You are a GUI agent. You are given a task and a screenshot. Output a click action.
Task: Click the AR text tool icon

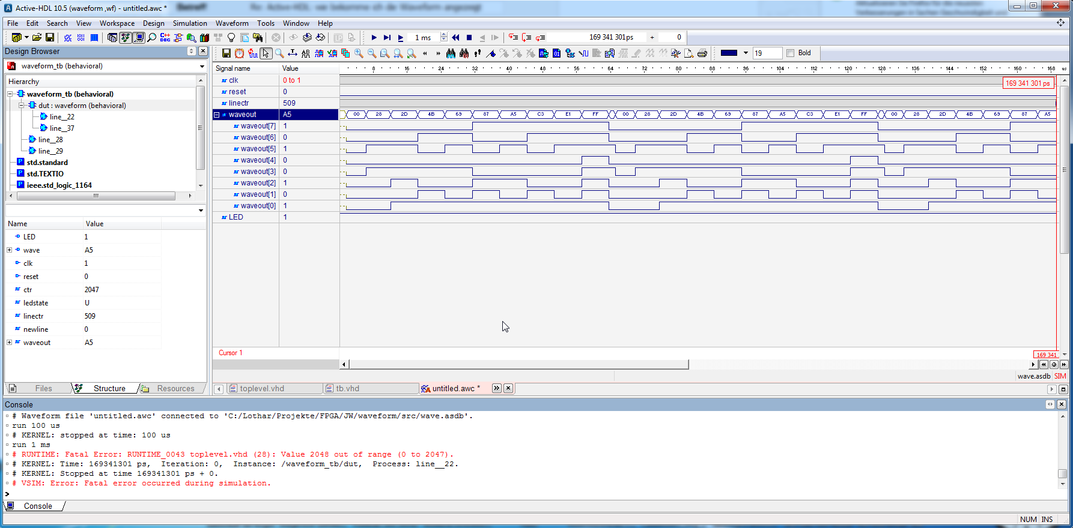[306, 53]
